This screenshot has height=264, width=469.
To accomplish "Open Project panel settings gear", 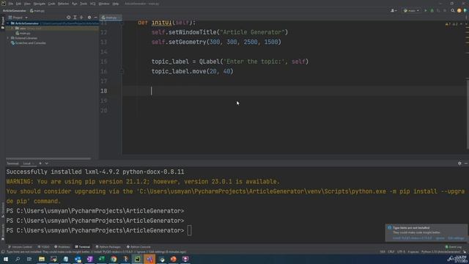I will 89,18.
